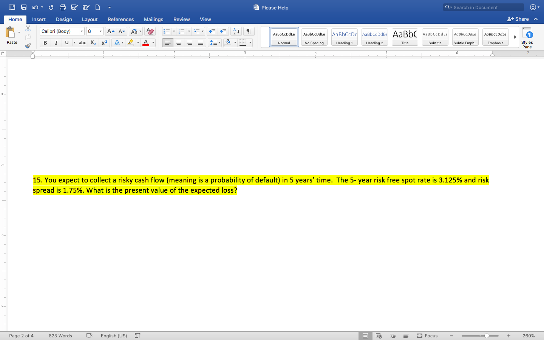Select center paragraph alignment
544x340 pixels.
click(x=178, y=42)
